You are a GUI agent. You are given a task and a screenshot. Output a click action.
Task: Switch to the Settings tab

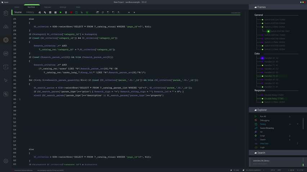coord(63,7)
